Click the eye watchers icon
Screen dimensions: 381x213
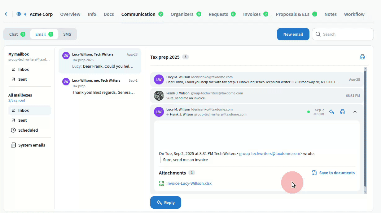point(19,14)
